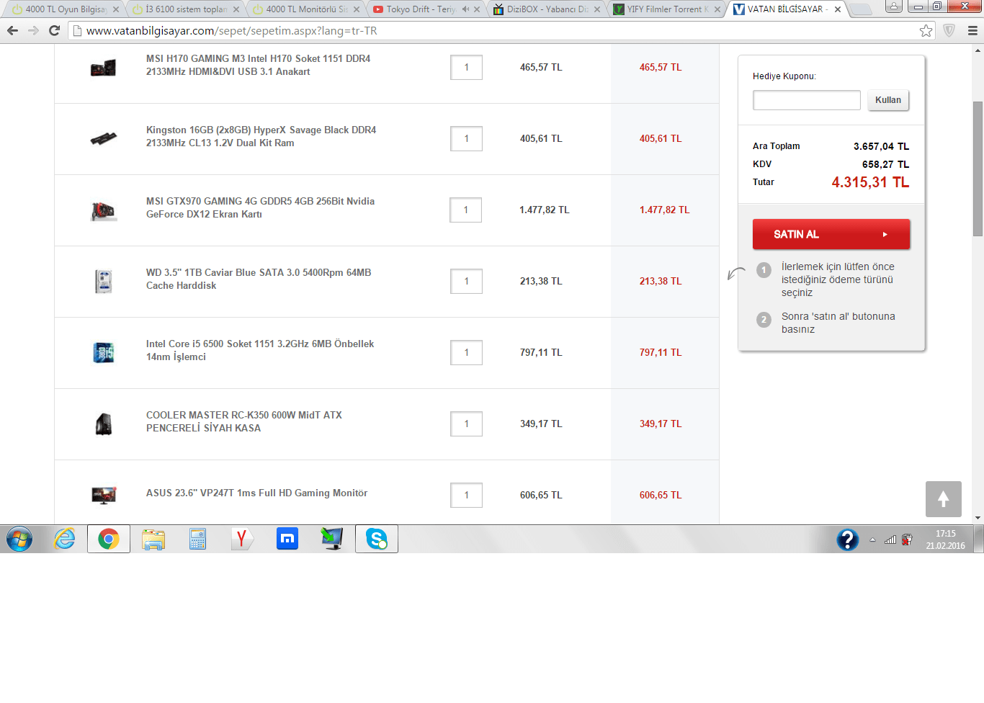Viewport: 984px width, 703px height.
Task: Click the blue help icon in the tray
Action: (848, 539)
